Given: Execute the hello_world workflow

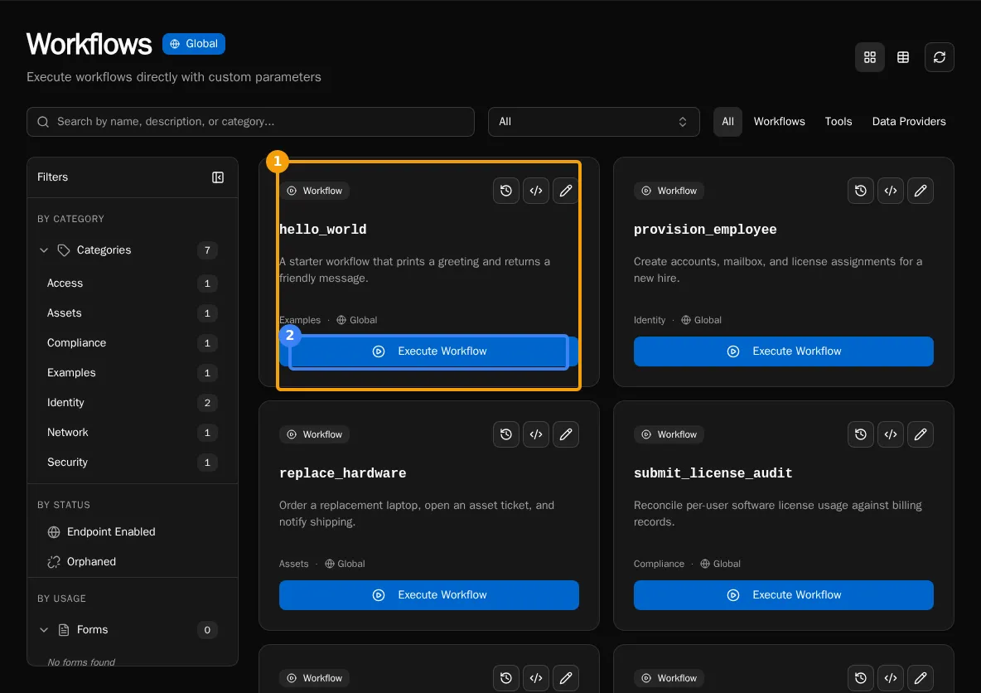Looking at the screenshot, I should [429, 351].
